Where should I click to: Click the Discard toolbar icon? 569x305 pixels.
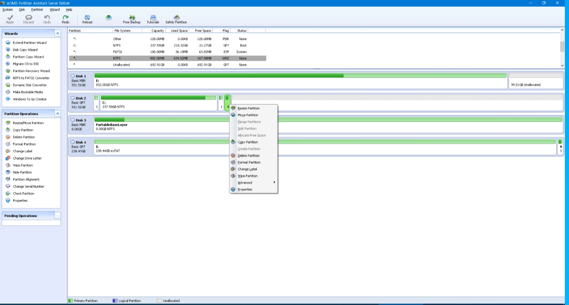28,19
